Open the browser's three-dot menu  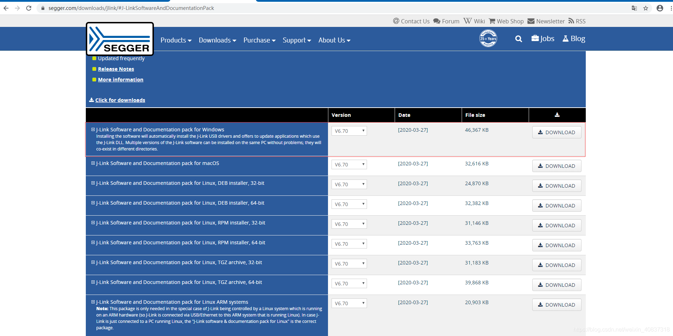tap(671, 8)
